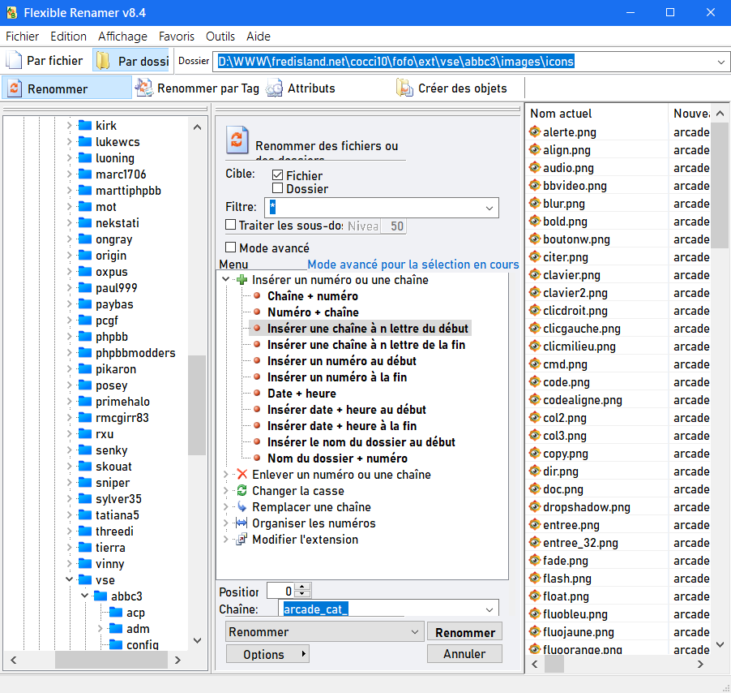The width and height of the screenshot is (731, 693).
Task: Open the Chaîne history dropdown
Action: tap(489, 609)
